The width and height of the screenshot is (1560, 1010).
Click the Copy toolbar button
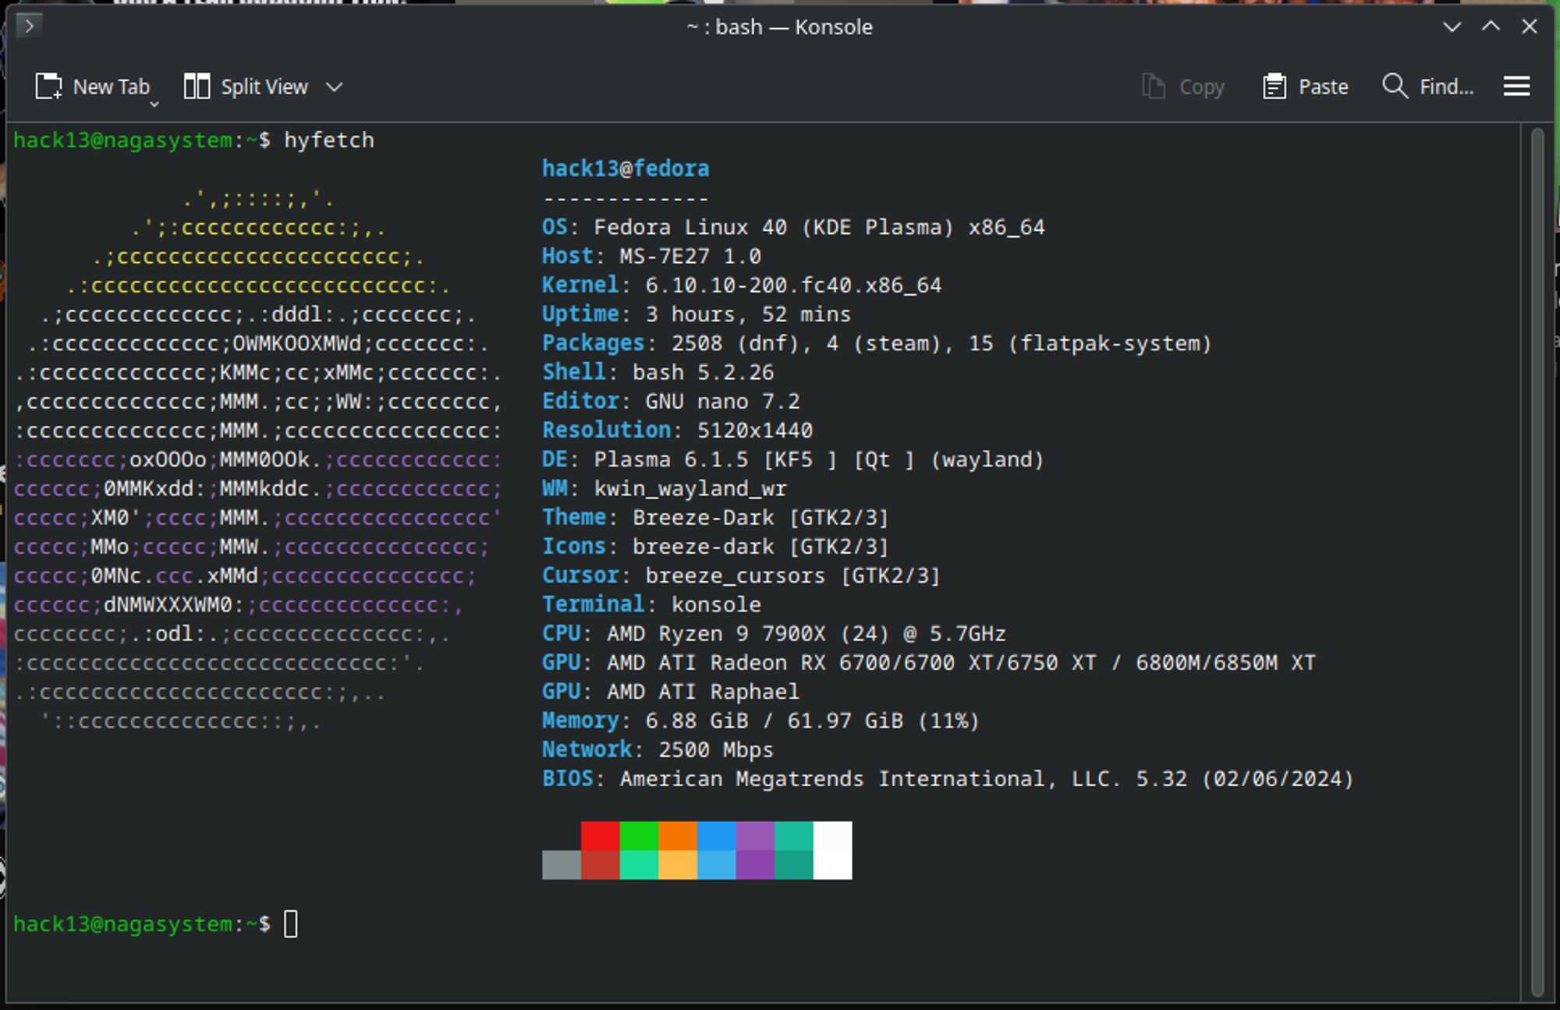(1183, 87)
